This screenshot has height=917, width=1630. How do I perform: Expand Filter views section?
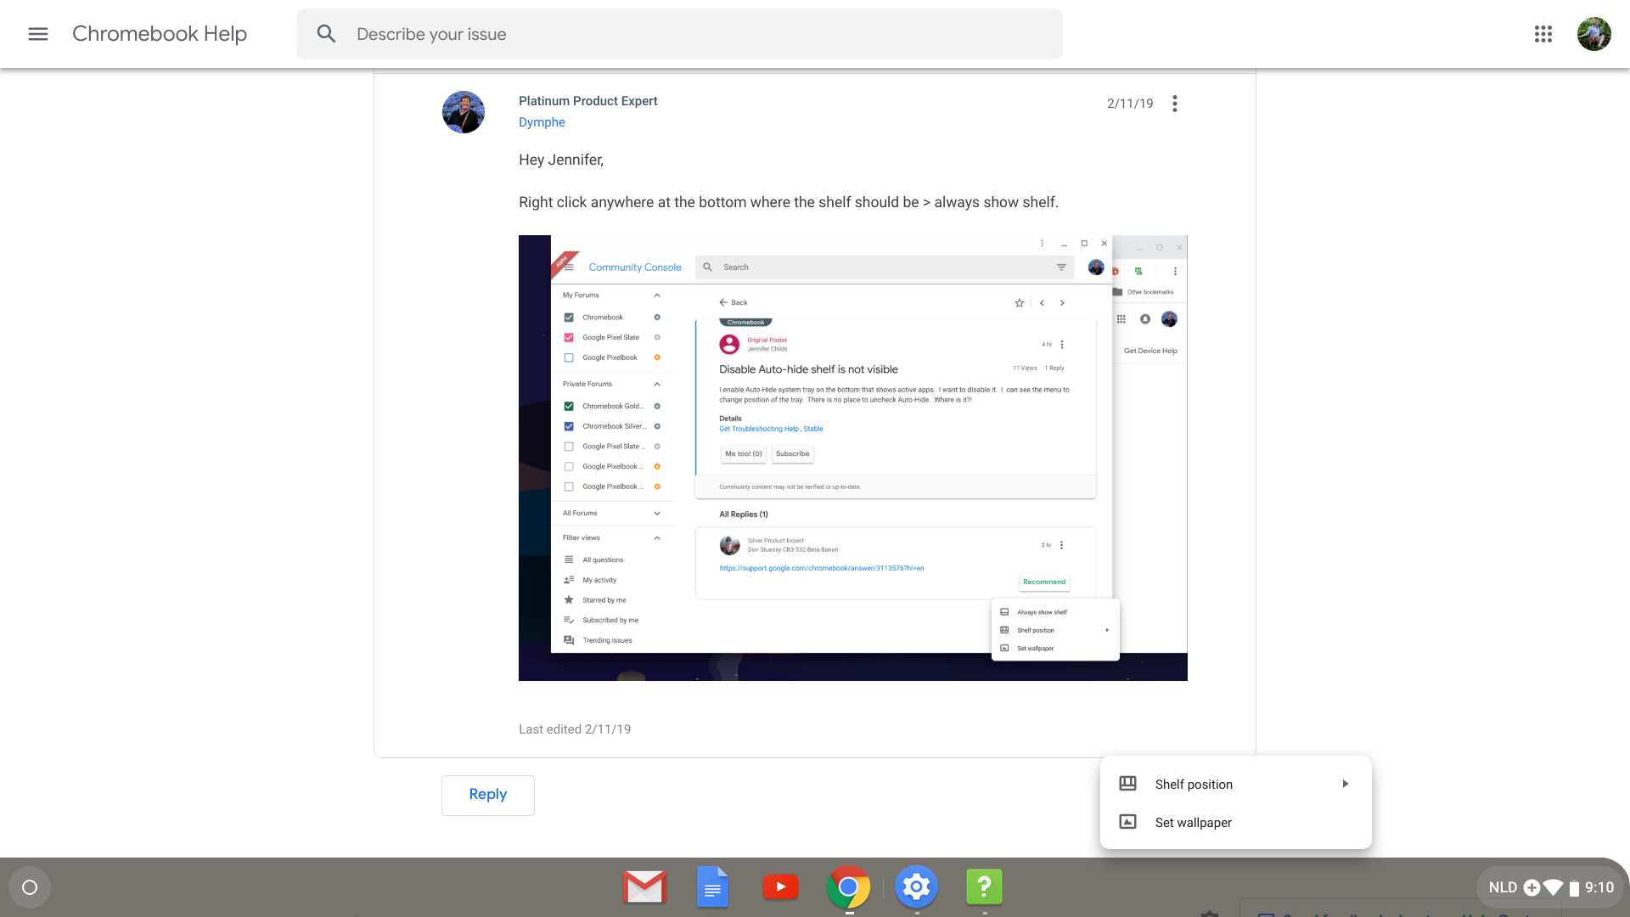pyautogui.click(x=658, y=537)
